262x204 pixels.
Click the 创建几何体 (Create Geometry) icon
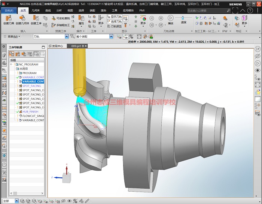[x=22, y=20]
